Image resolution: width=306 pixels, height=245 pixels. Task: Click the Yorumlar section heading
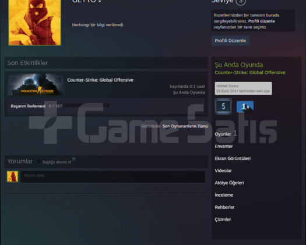pos(20,162)
